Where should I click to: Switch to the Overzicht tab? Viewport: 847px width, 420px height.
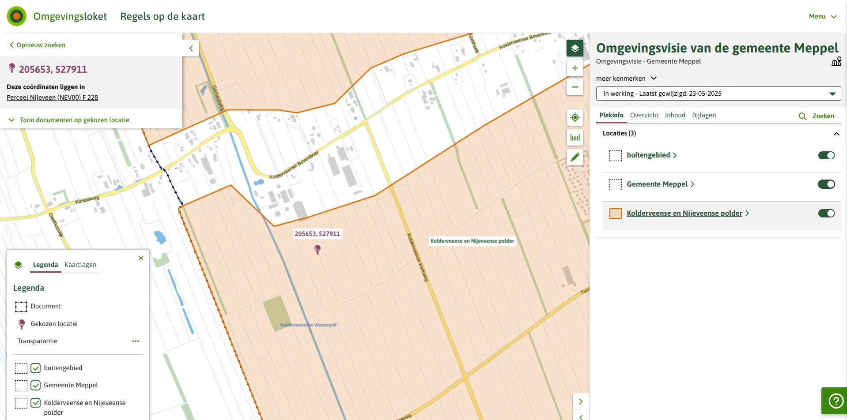644,115
